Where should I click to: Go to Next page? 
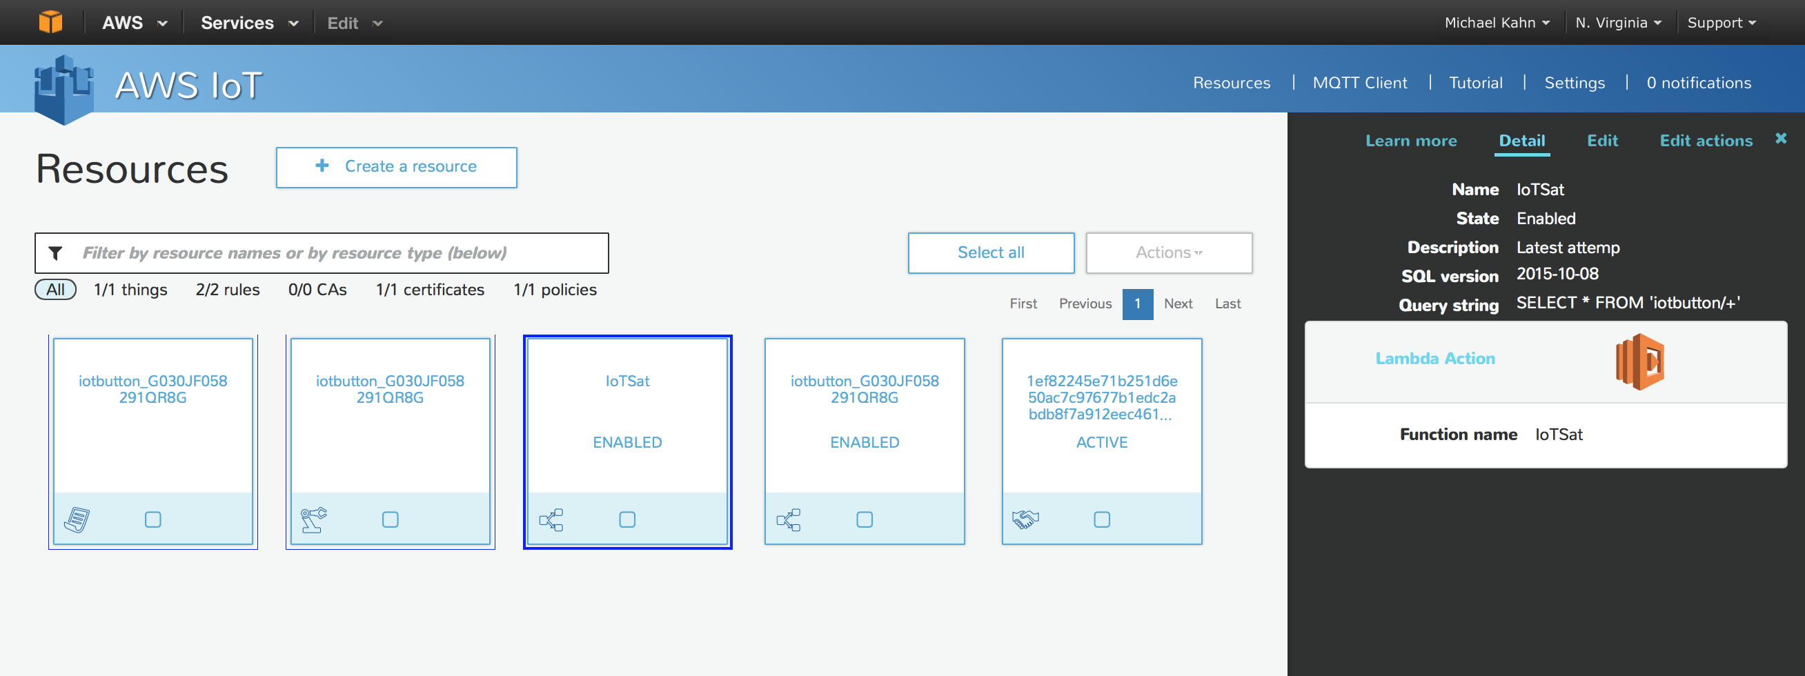pyautogui.click(x=1178, y=304)
